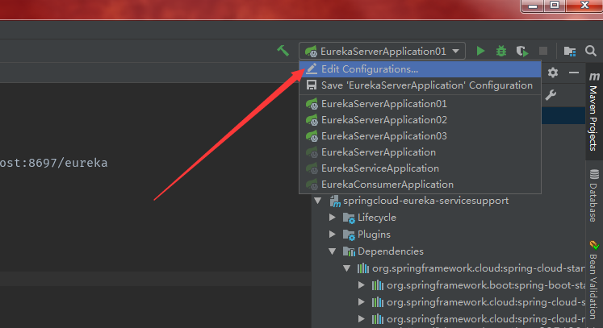
Task: Collapse the Dependencies node
Action: coord(333,251)
